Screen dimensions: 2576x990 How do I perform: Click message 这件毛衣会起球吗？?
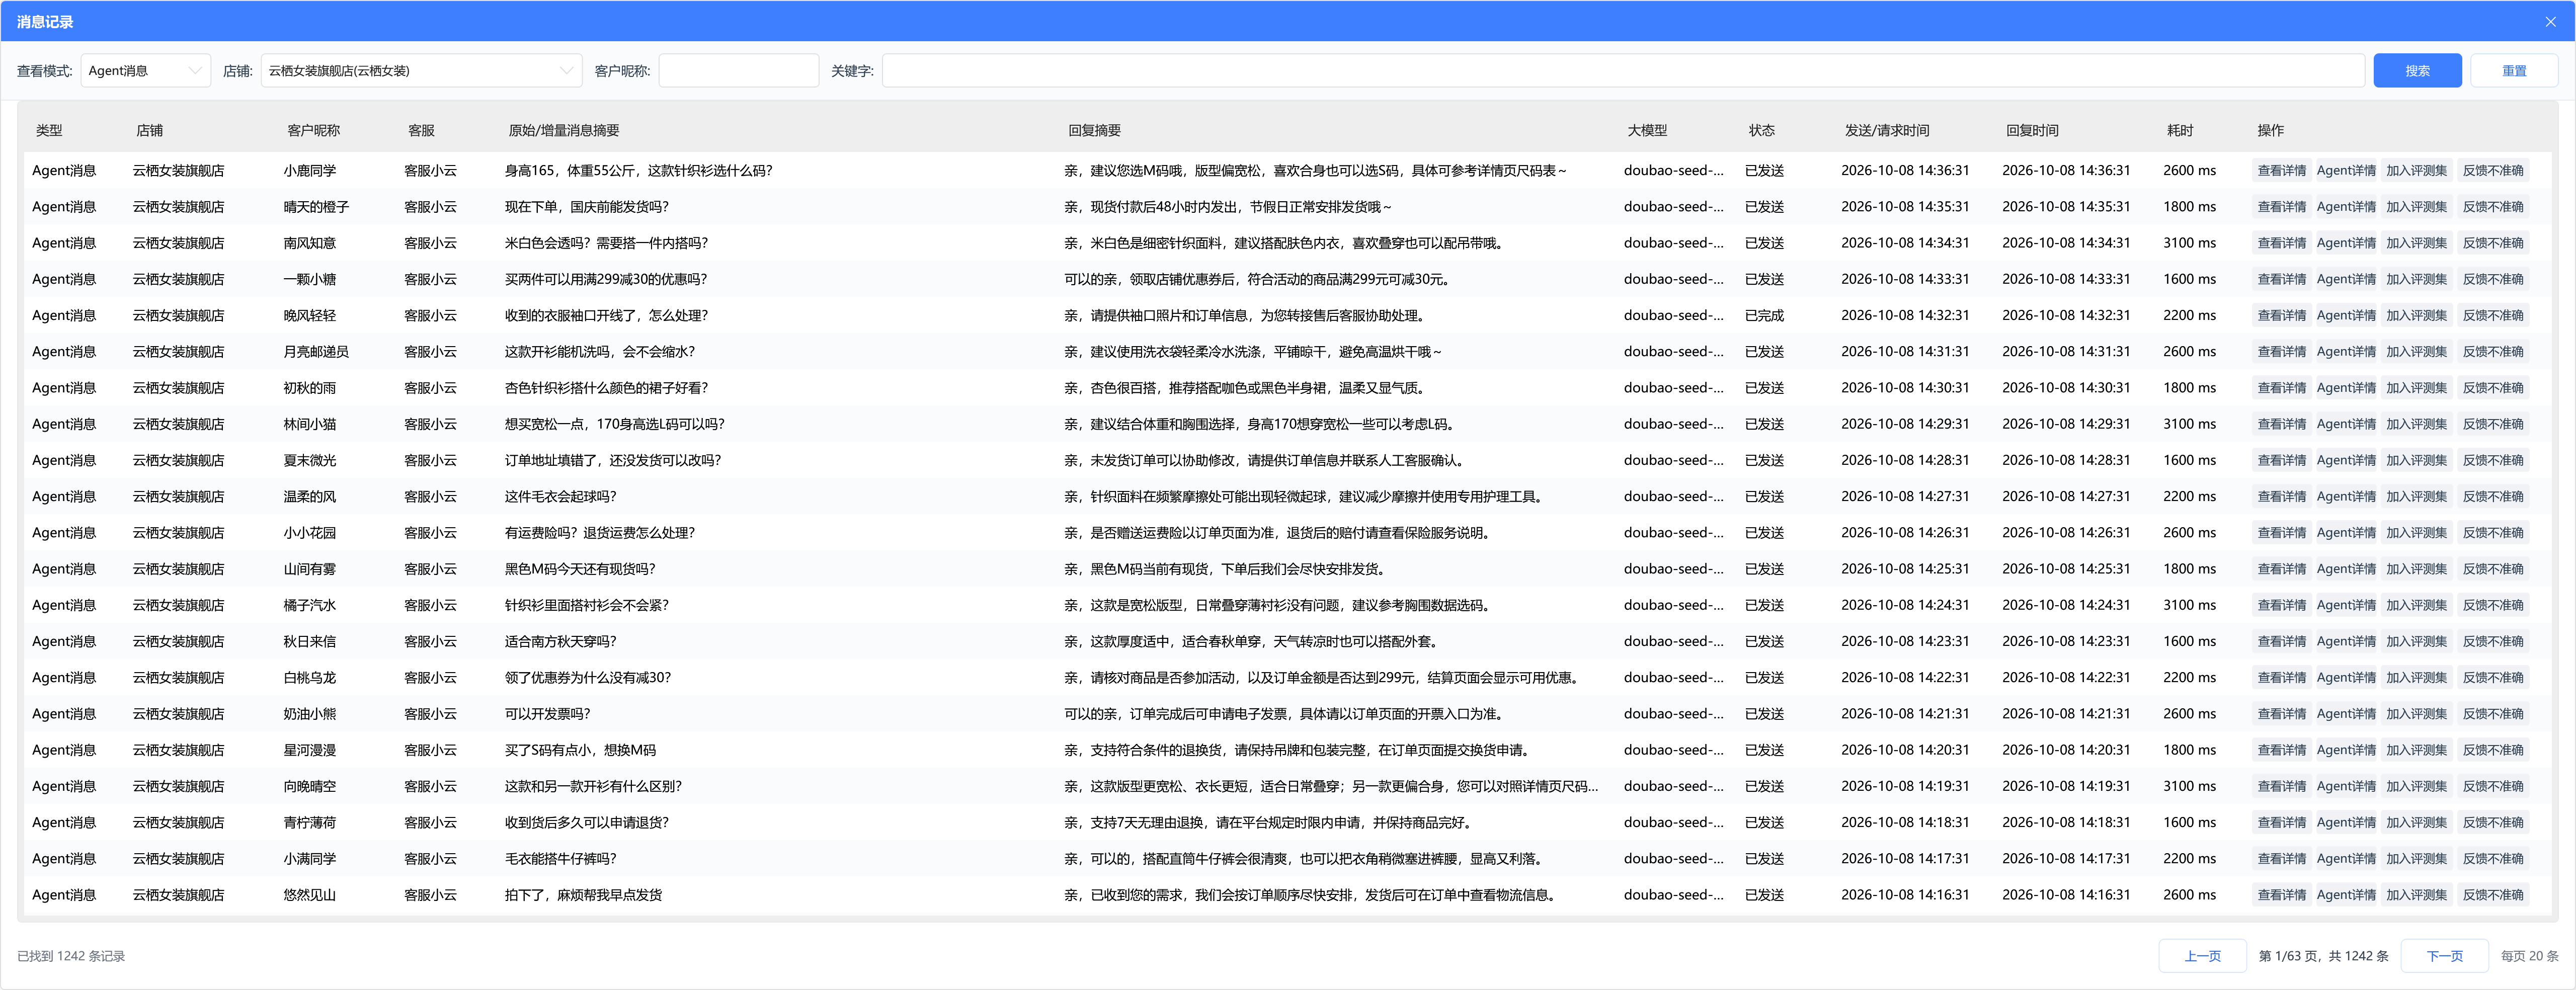coord(560,497)
